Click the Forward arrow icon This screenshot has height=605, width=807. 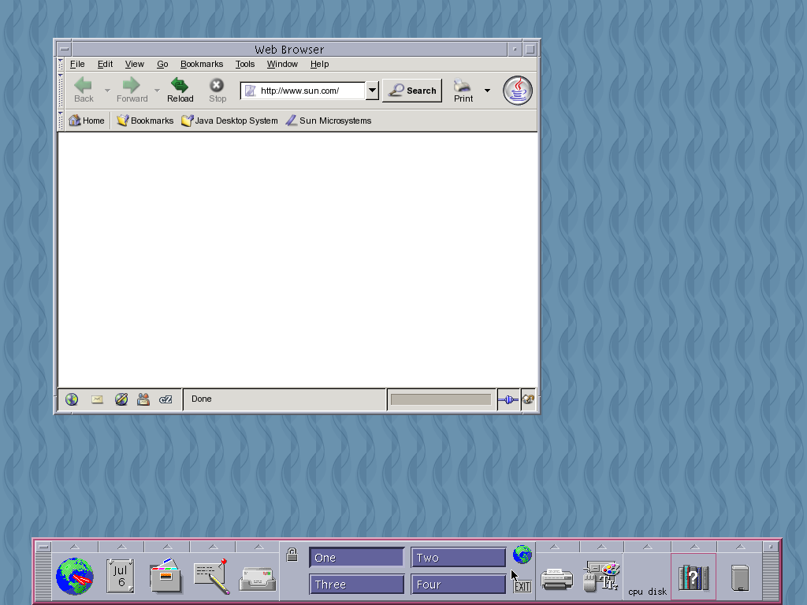[132, 85]
